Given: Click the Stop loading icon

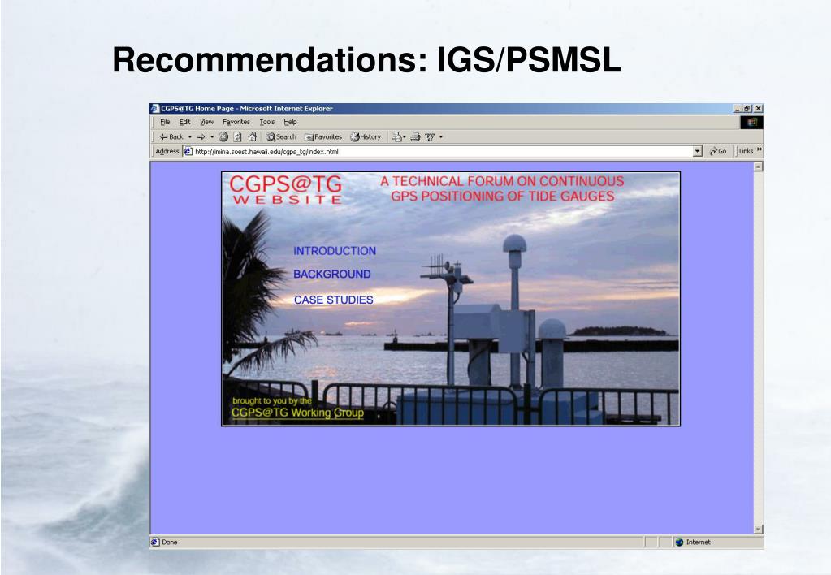Looking at the screenshot, I should [223, 136].
